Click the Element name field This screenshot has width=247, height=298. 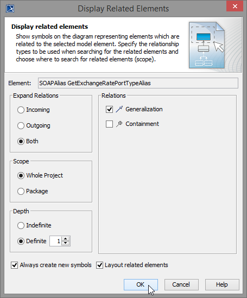click(138, 83)
